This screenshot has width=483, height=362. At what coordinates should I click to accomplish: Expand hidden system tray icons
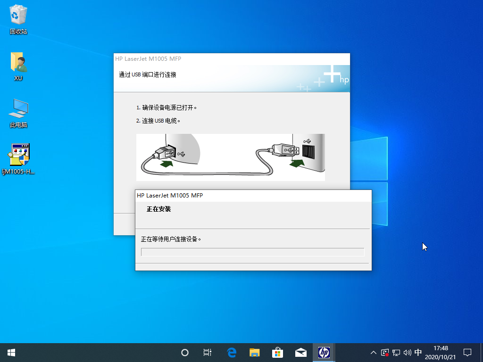click(373, 352)
